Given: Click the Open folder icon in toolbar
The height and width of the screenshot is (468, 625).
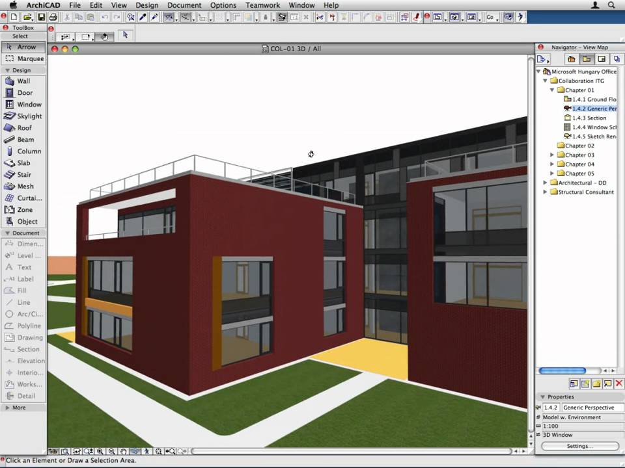Looking at the screenshot, I should click(27, 17).
